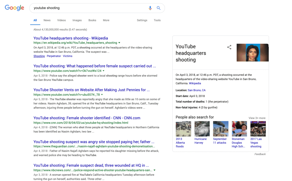Viewport: 292px width, 181px height.
Task: Open the dropdown arrow beside the Wikipedia result URL
Action: pos(120,42)
